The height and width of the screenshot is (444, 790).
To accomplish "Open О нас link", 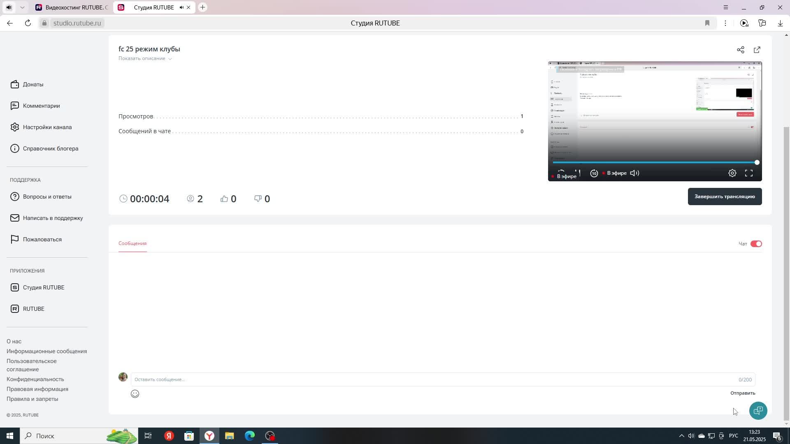I will tap(14, 342).
